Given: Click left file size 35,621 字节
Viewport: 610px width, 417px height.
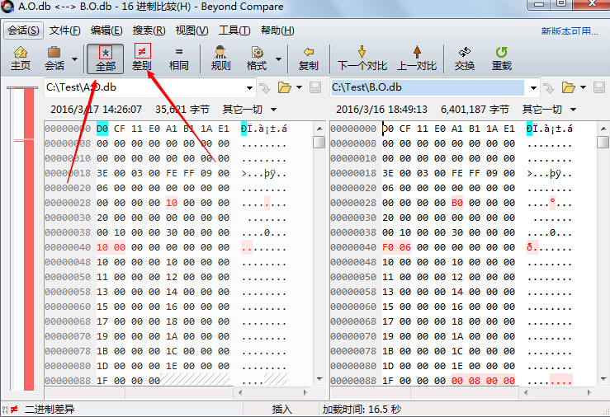Looking at the screenshot, I should (x=182, y=110).
